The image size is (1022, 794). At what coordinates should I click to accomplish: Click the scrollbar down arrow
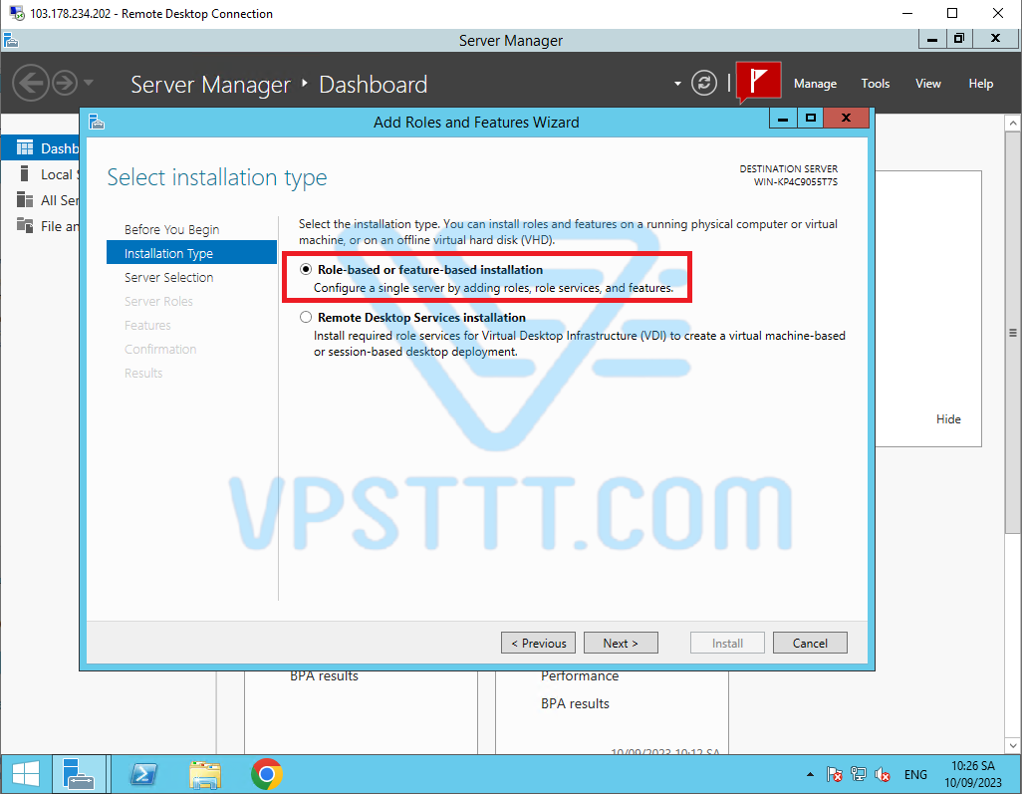[1012, 744]
